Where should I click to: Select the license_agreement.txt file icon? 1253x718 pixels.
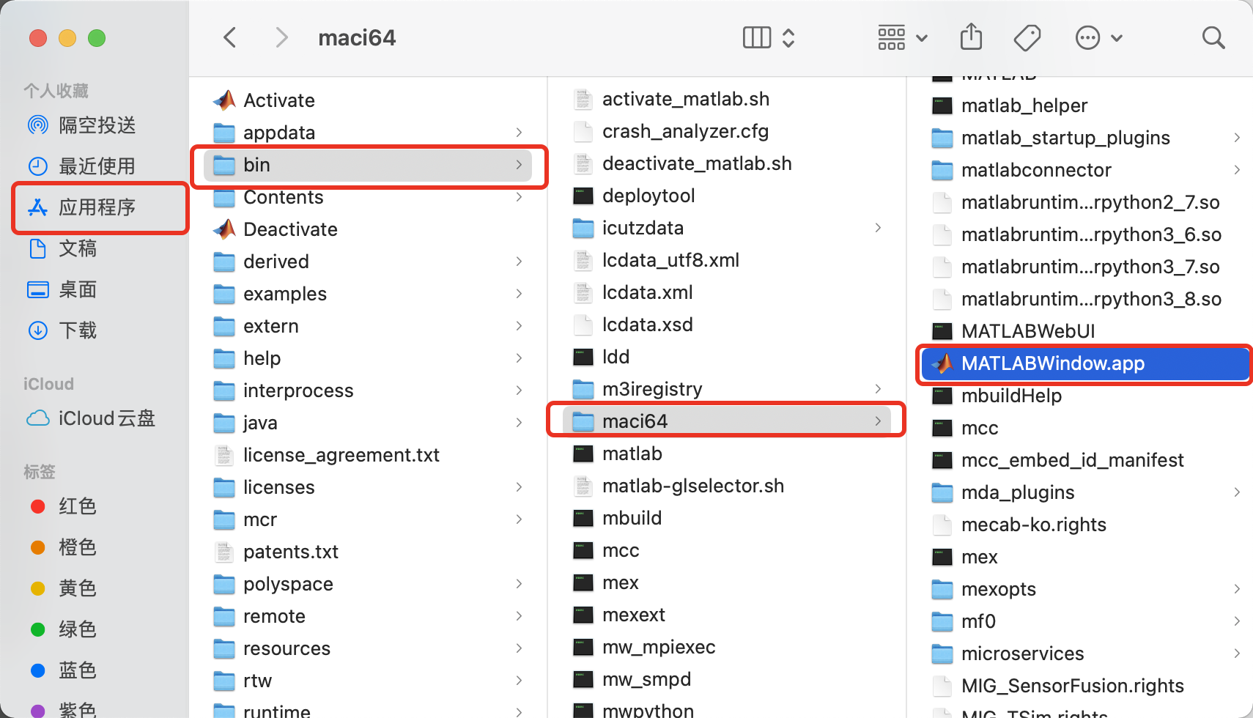point(223,455)
